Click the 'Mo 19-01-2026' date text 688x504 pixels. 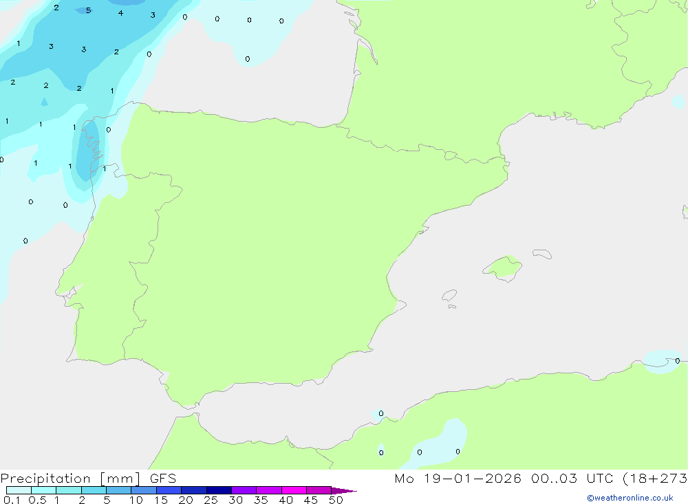pos(458,478)
